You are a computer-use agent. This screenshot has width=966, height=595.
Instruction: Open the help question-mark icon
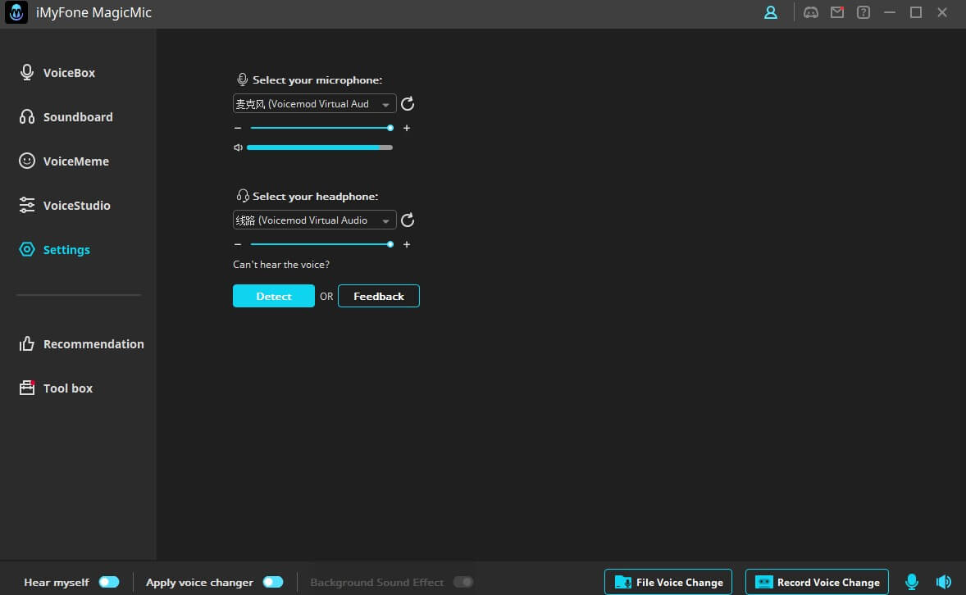tap(863, 12)
